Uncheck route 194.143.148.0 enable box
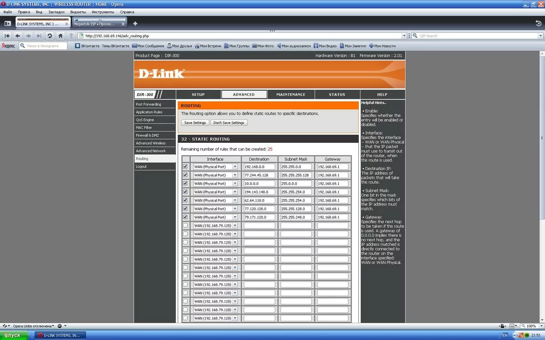The width and height of the screenshot is (545, 340). point(185,192)
